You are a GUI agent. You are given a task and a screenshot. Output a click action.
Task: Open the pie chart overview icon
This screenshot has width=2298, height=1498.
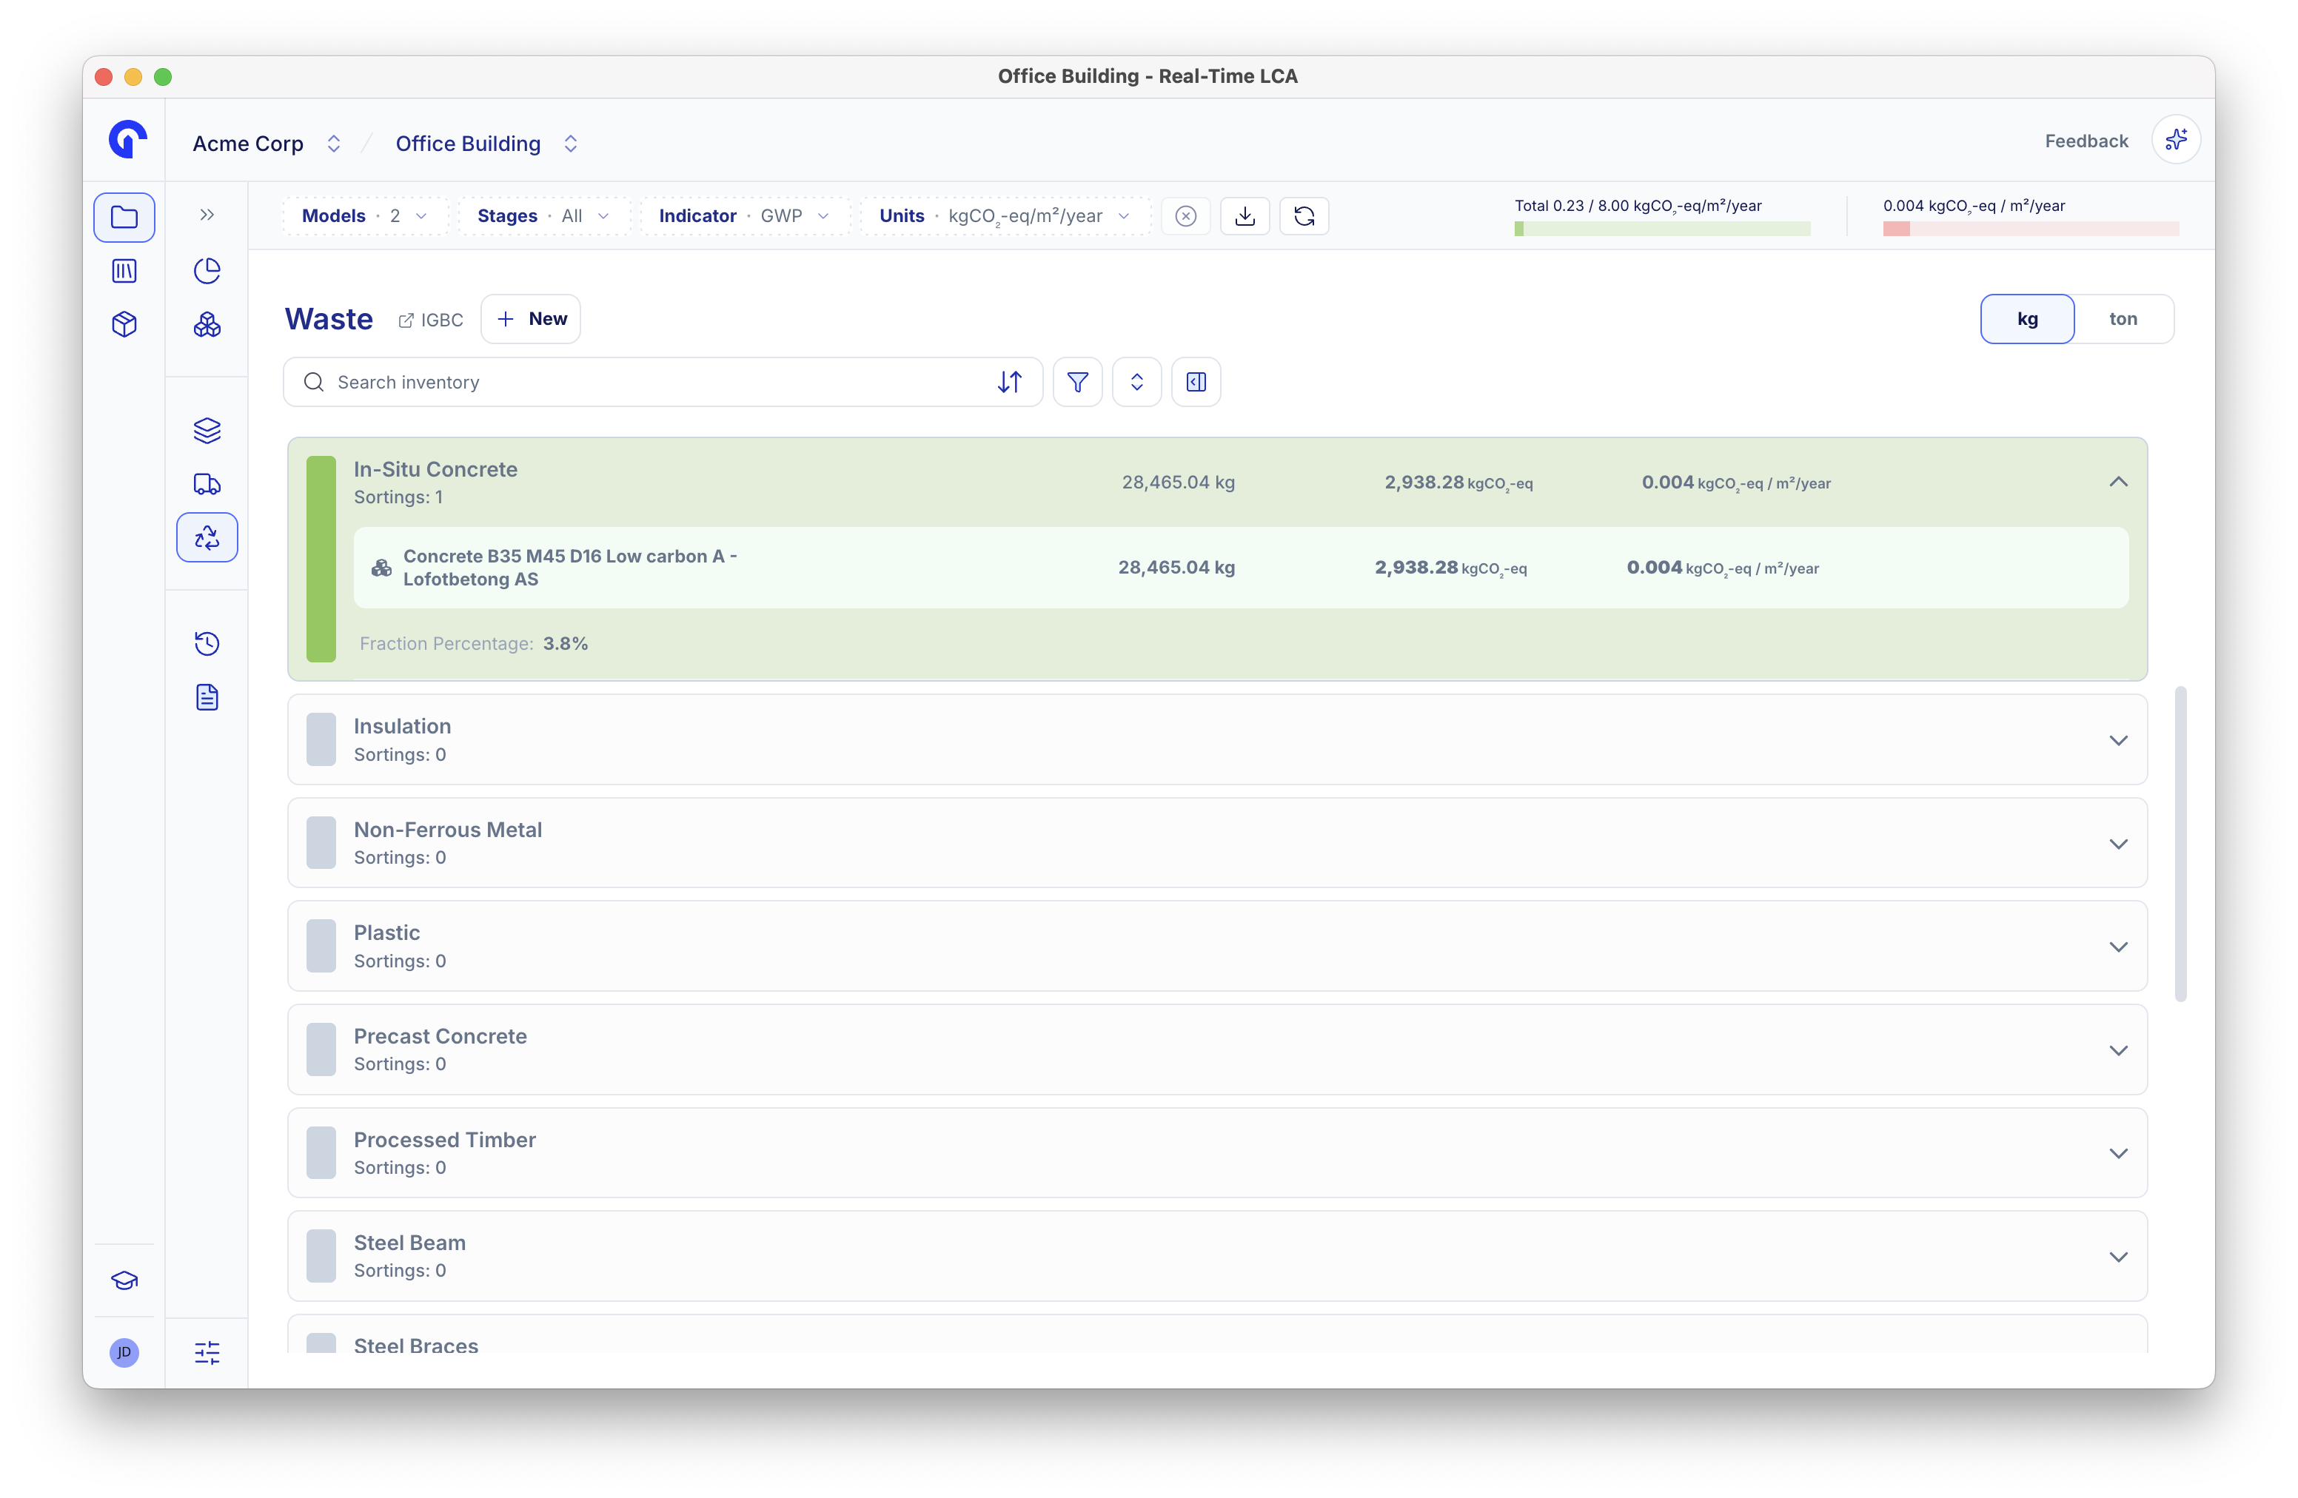click(x=207, y=271)
